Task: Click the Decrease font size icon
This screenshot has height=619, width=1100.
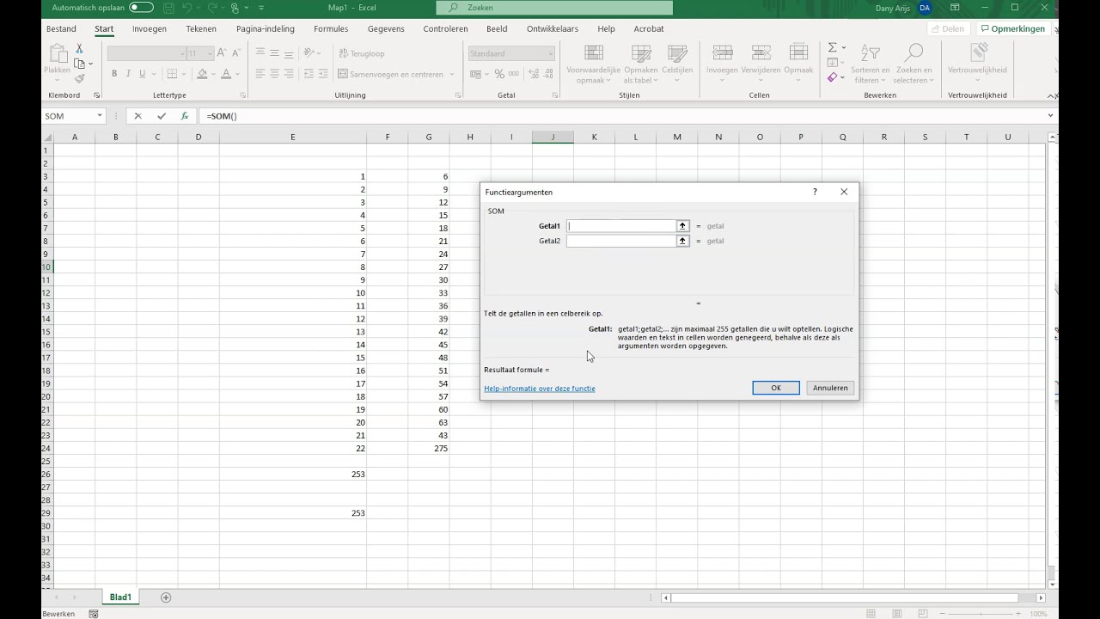Action: tap(235, 53)
